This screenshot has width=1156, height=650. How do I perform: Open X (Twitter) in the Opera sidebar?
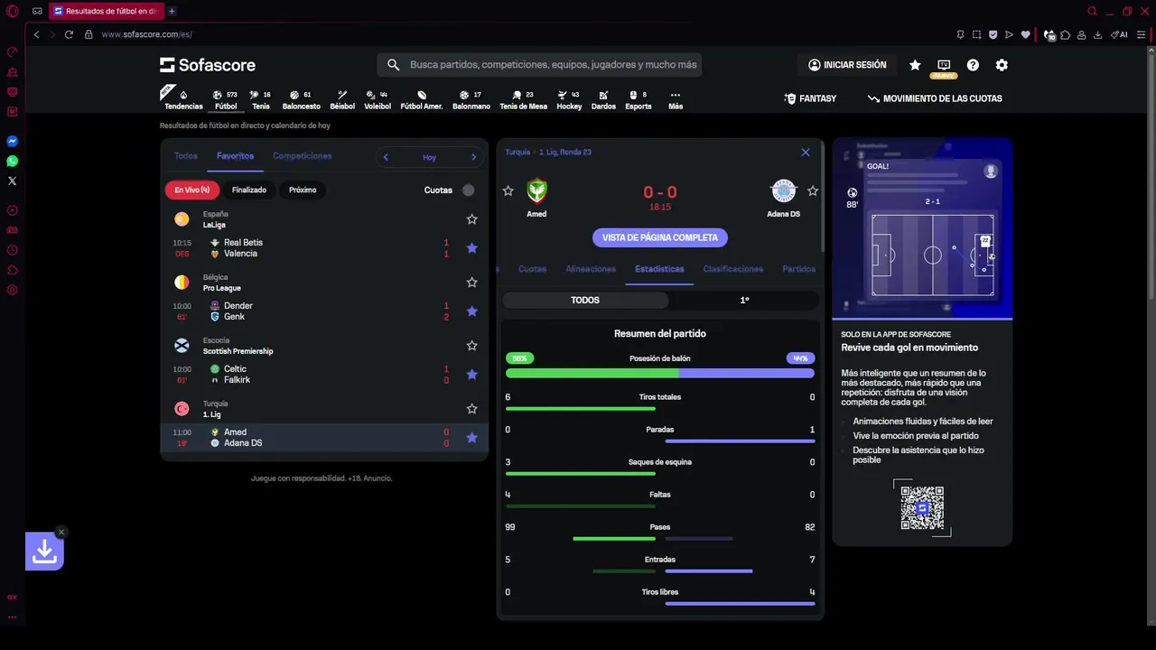[x=12, y=181]
